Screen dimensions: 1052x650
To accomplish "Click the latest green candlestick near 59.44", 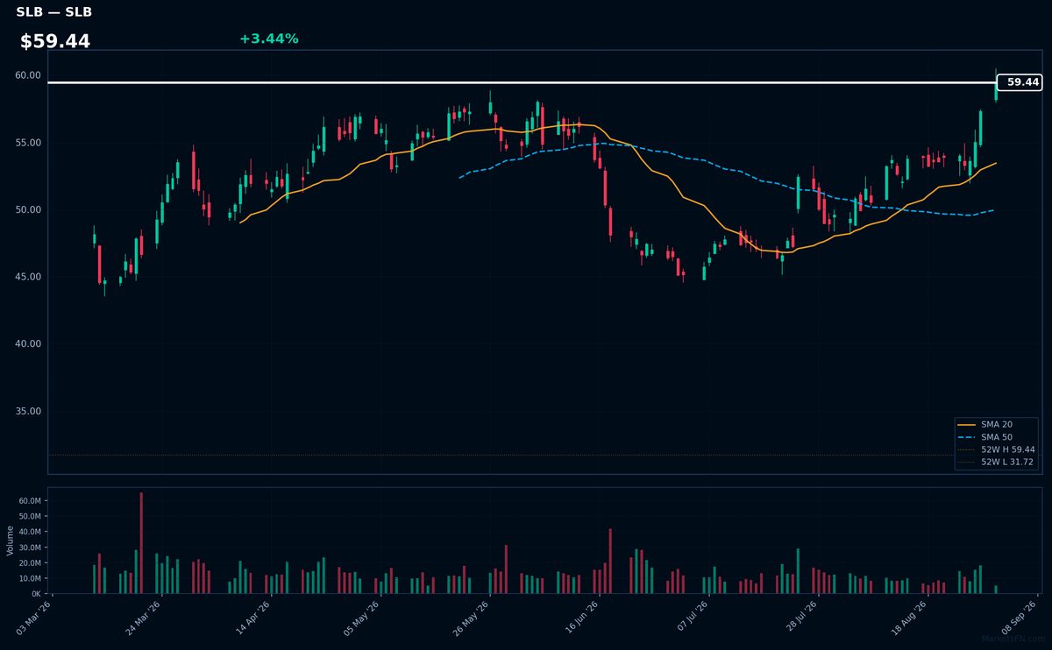I will 996,85.
